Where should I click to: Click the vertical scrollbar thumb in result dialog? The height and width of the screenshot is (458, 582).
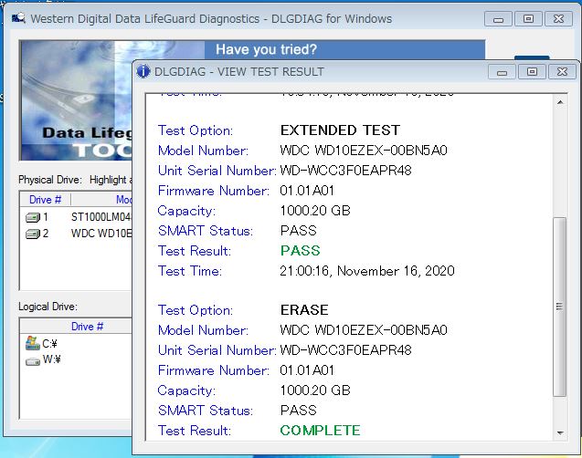click(560, 307)
